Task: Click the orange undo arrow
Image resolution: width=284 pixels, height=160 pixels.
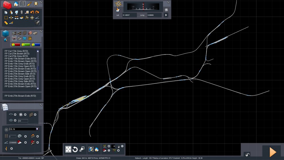Action: pos(32,12)
